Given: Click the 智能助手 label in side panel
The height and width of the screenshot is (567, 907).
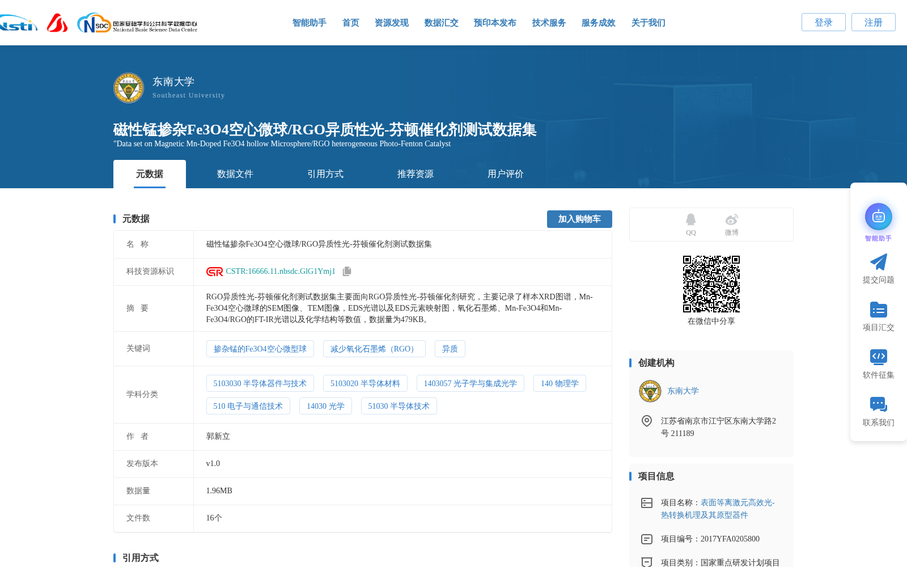Looking at the screenshot, I should (878, 239).
